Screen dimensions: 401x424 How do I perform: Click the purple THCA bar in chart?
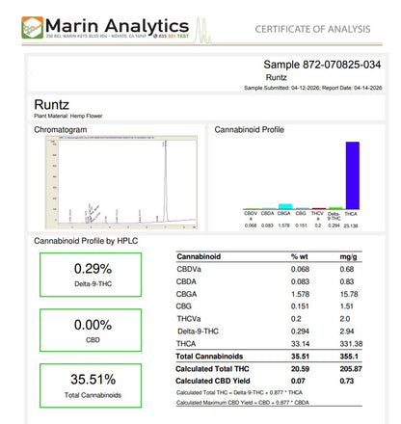coord(353,175)
